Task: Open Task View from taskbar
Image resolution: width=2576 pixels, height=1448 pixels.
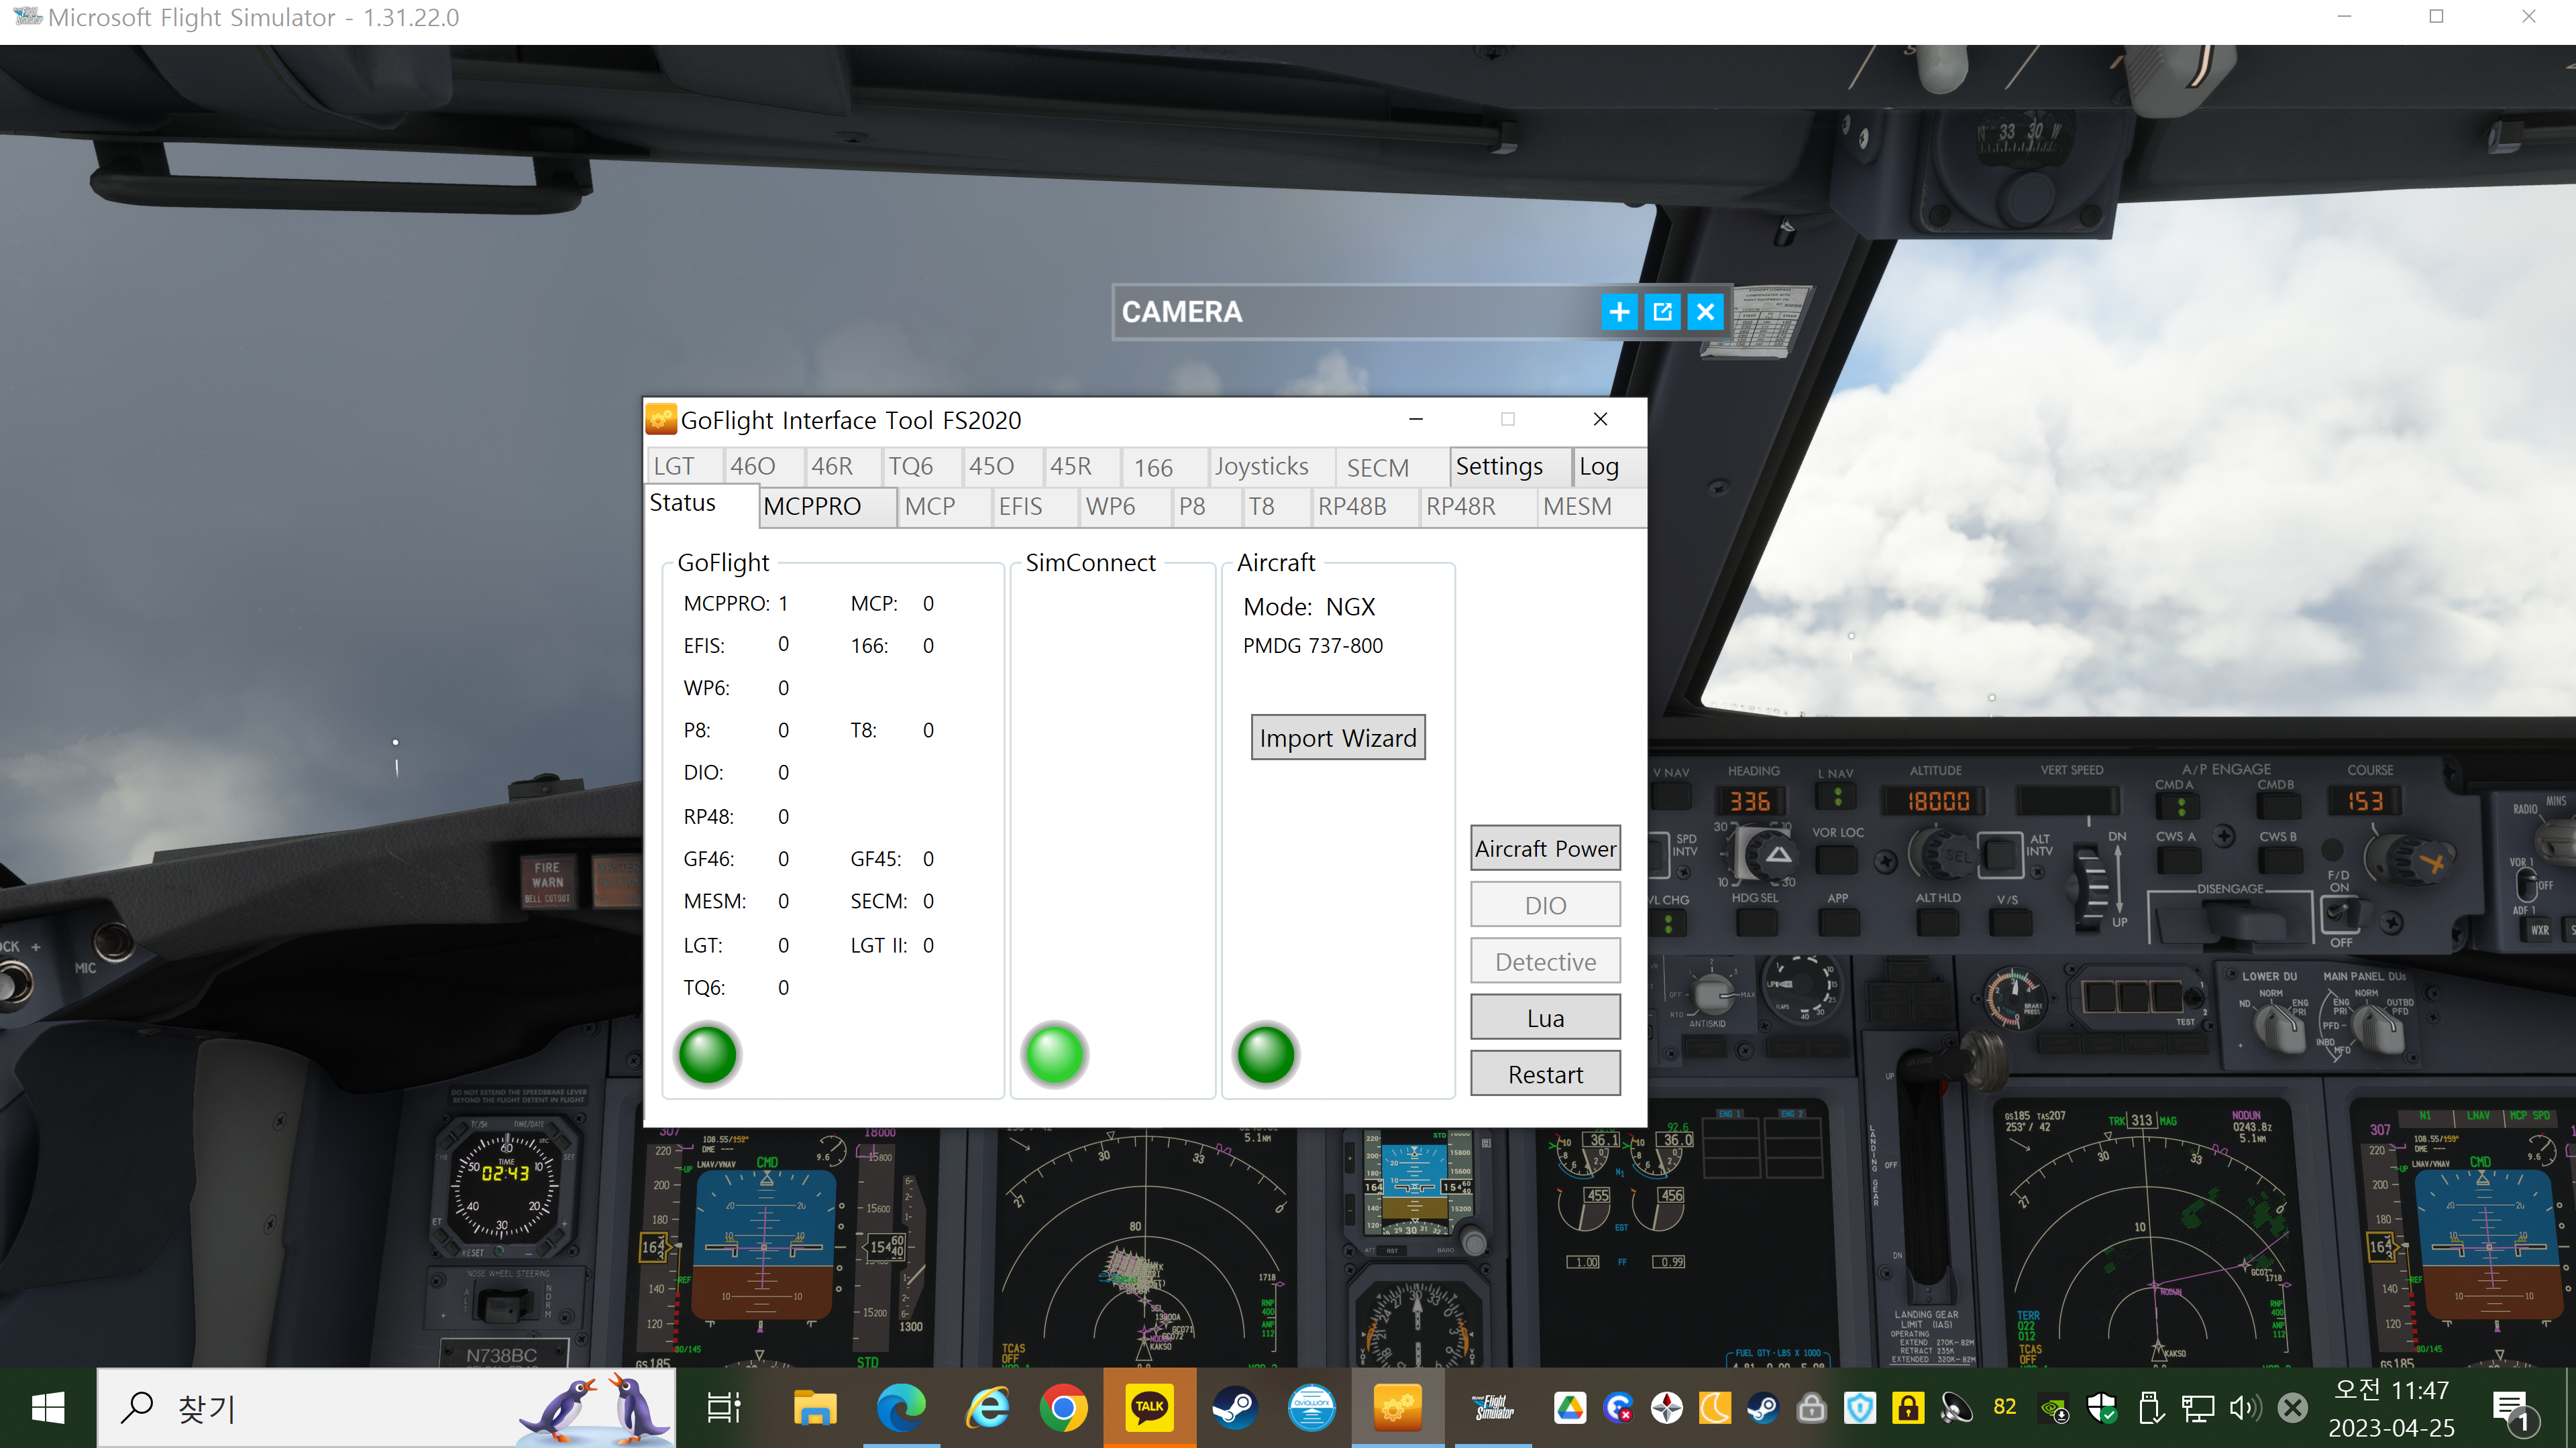Action: pos(724,1408)
